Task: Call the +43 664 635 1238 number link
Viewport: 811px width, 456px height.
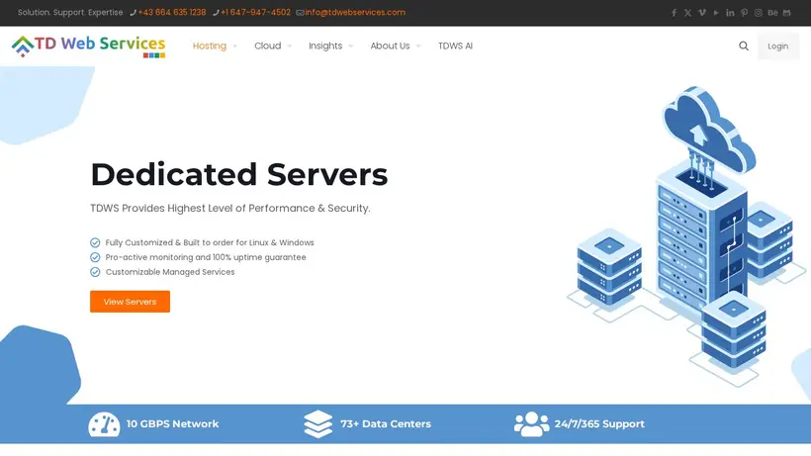Action: tap(172, 13)
